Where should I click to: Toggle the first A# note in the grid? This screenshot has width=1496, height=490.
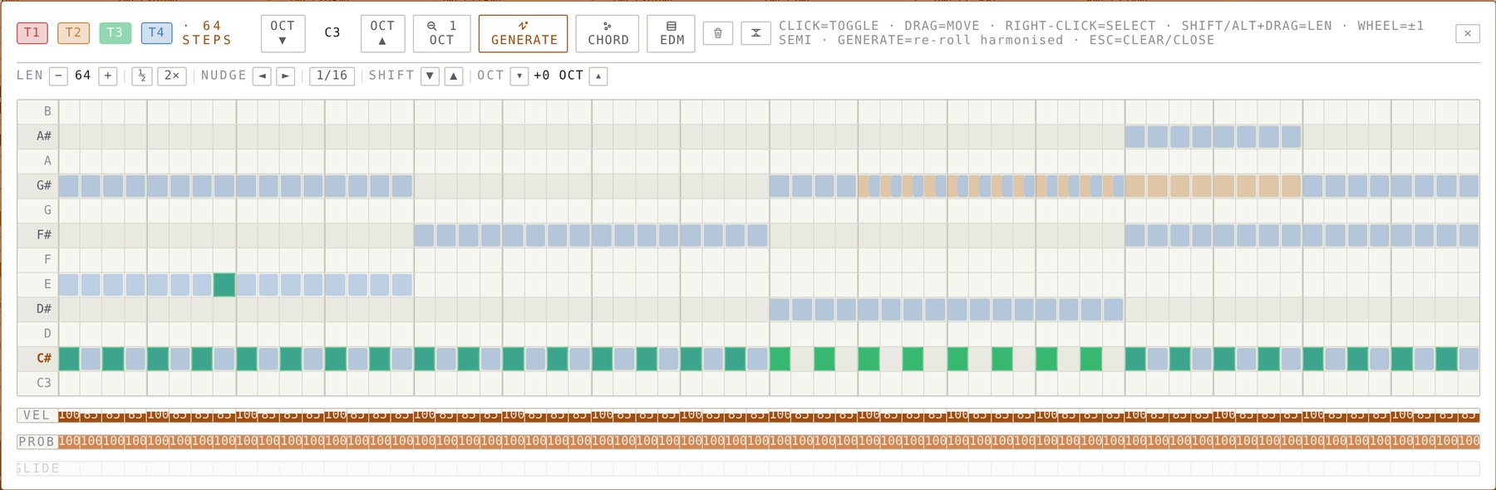click(x=1135, y=136)
